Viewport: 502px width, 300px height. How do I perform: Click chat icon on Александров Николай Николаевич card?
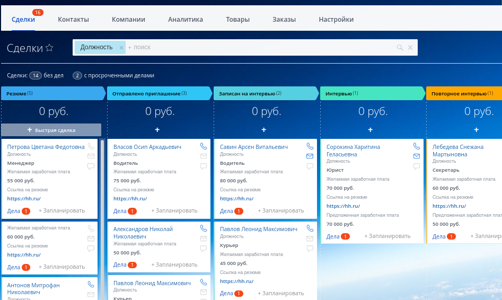point(204,249)
